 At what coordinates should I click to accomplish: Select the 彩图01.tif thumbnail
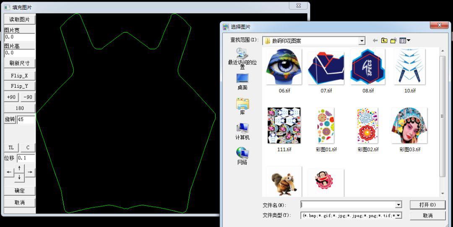pyautogui.click(x=326, y=125)
